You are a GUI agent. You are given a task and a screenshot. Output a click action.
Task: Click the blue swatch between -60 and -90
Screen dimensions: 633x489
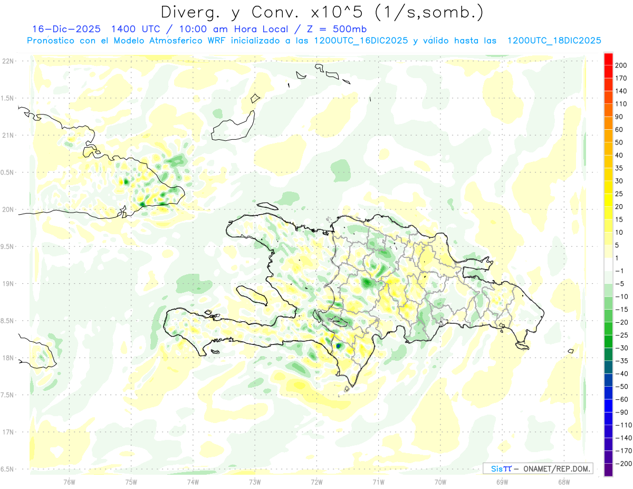coord(608,406)
